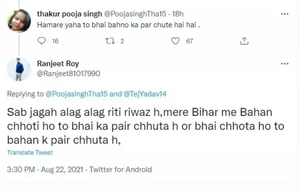Open the three-dot menu on Pooja's tweet
The width and height of the screenshot is (301, 190).
(x=285, y=14)
